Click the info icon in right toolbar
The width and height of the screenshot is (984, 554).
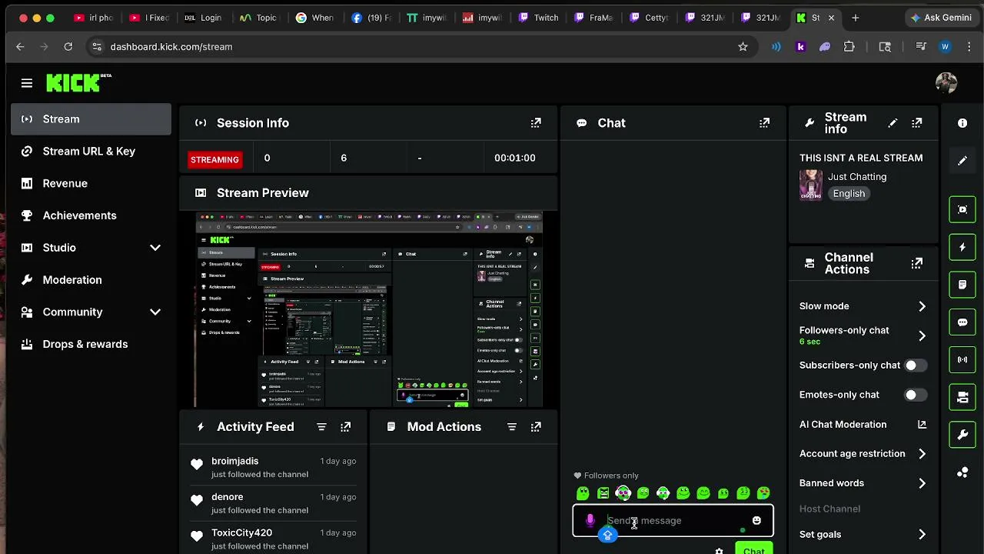click(x=962, y=123)
